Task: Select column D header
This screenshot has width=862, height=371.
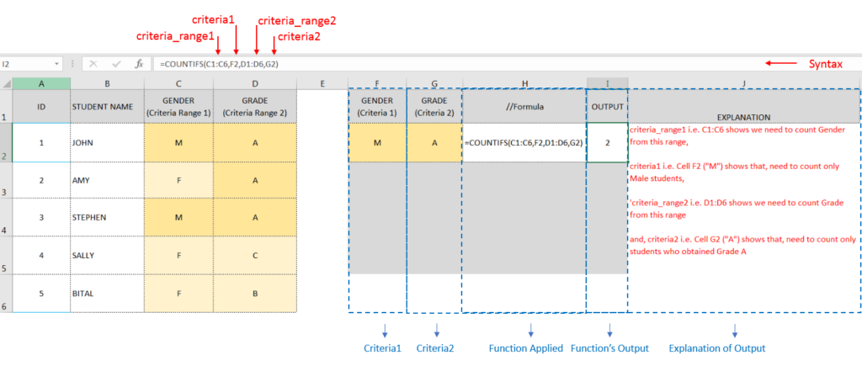Action: [x=255, y=83]
